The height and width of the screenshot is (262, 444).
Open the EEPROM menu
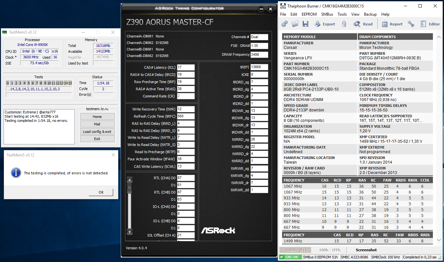point(309,14)
